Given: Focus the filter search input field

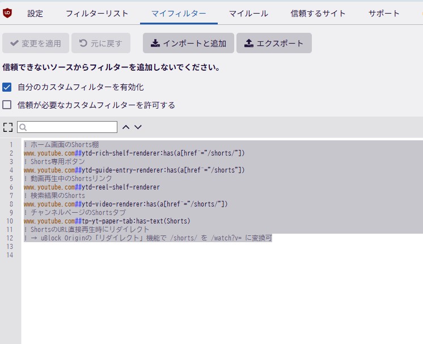Looking at the screenshot, I should 67,127.
